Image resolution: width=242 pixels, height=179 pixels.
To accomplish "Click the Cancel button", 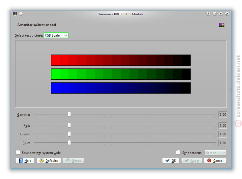I will click(x=215, y=161).
